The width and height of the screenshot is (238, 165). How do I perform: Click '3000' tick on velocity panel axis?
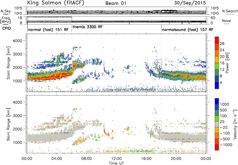(18, 116)
